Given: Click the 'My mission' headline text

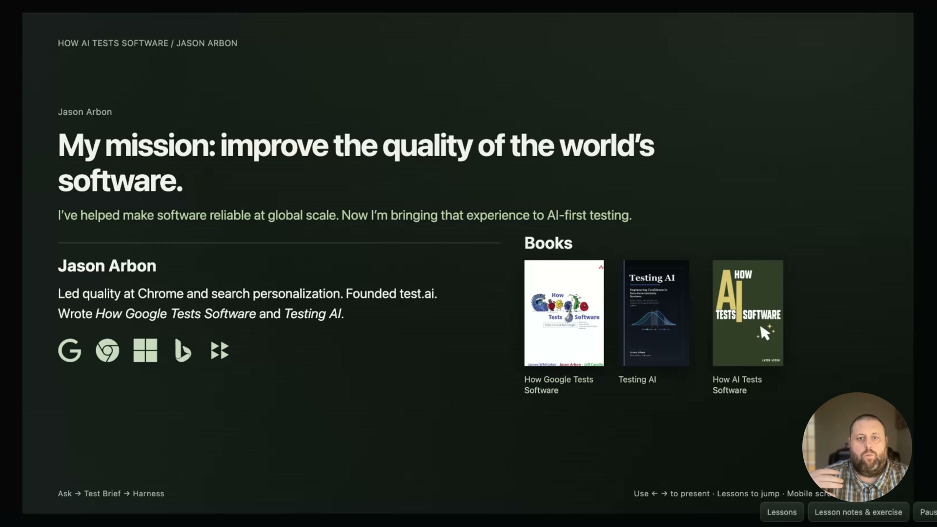Looking at the screenshot, I should tap(356, 163).
